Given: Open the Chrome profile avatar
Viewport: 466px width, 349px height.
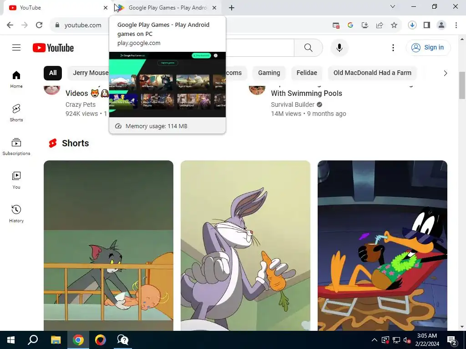Looking at the screenshot, I should point(441,25).
